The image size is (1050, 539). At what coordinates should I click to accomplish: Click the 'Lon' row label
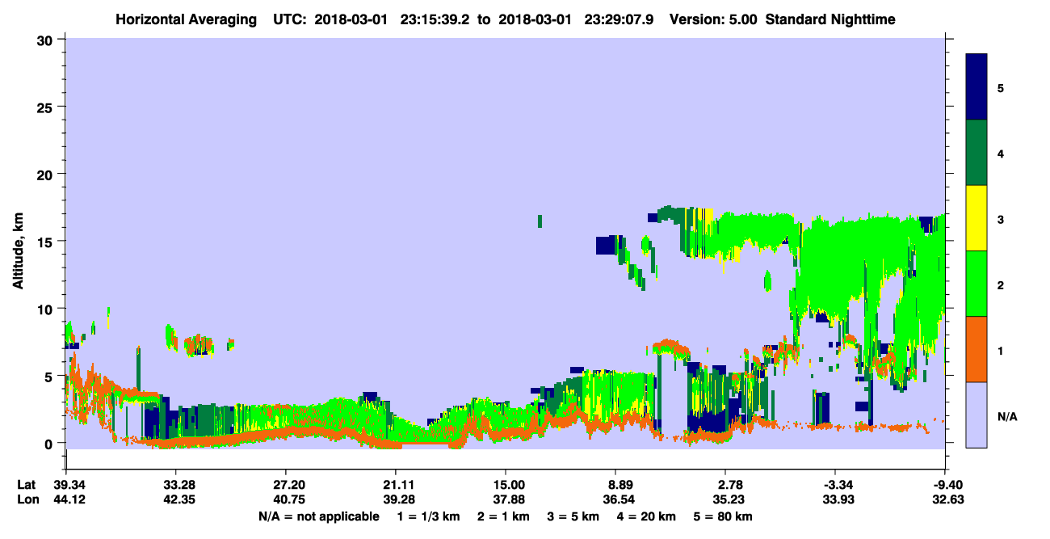(27, 499)
